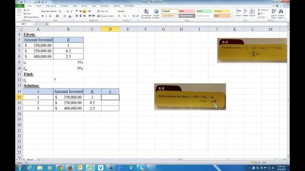305x171 pixels.
Task: Switch to the Insert ribbon tab
Action: click(39, 6)
